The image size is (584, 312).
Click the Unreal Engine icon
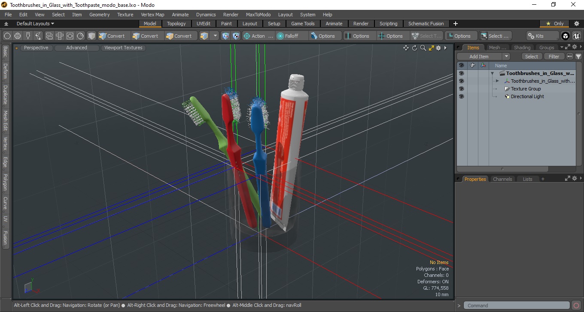pyautogui.click(x=577, y=36)
